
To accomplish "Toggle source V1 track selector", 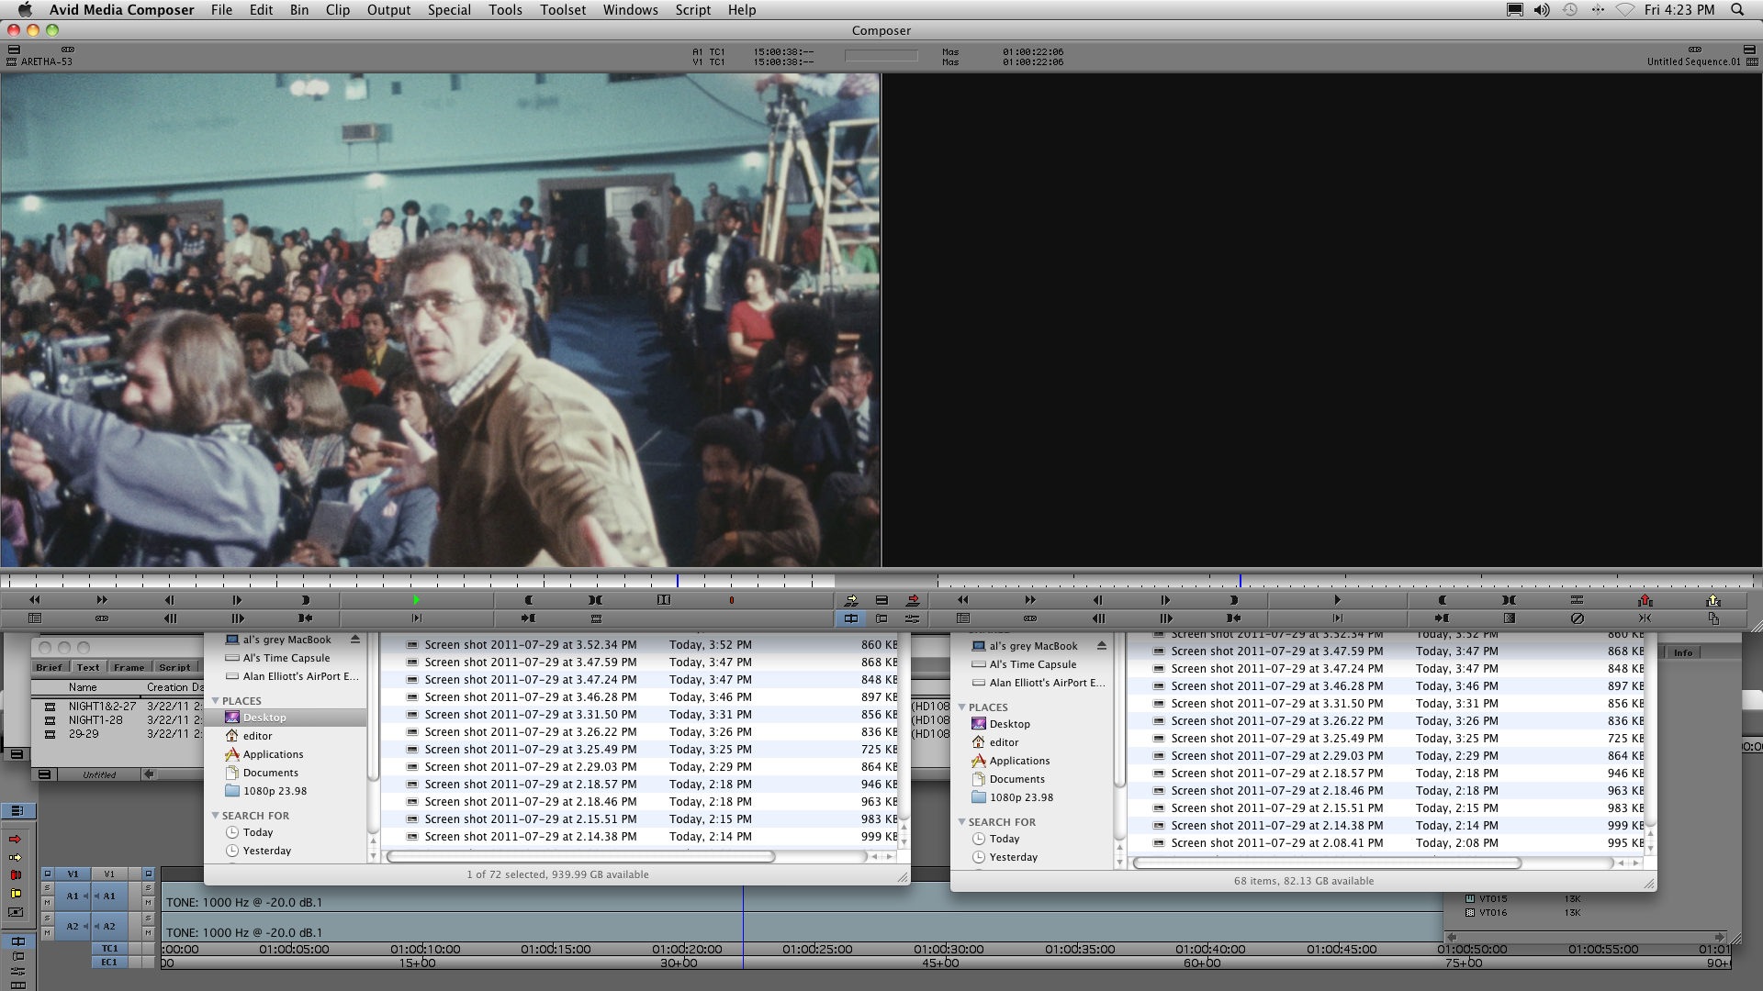I will (x=73, y=874).
